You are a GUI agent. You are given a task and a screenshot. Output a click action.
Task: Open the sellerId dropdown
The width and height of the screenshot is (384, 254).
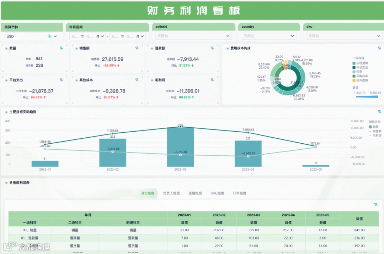(x=193, y=36)
